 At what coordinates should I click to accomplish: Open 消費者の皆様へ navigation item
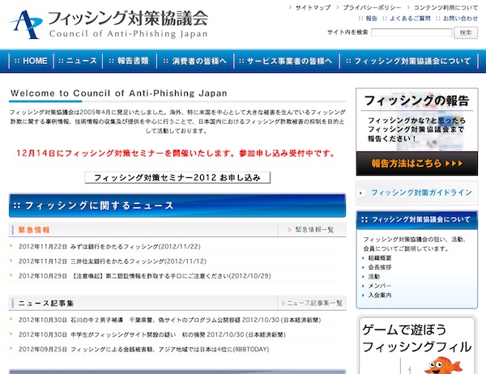point(194,61)
